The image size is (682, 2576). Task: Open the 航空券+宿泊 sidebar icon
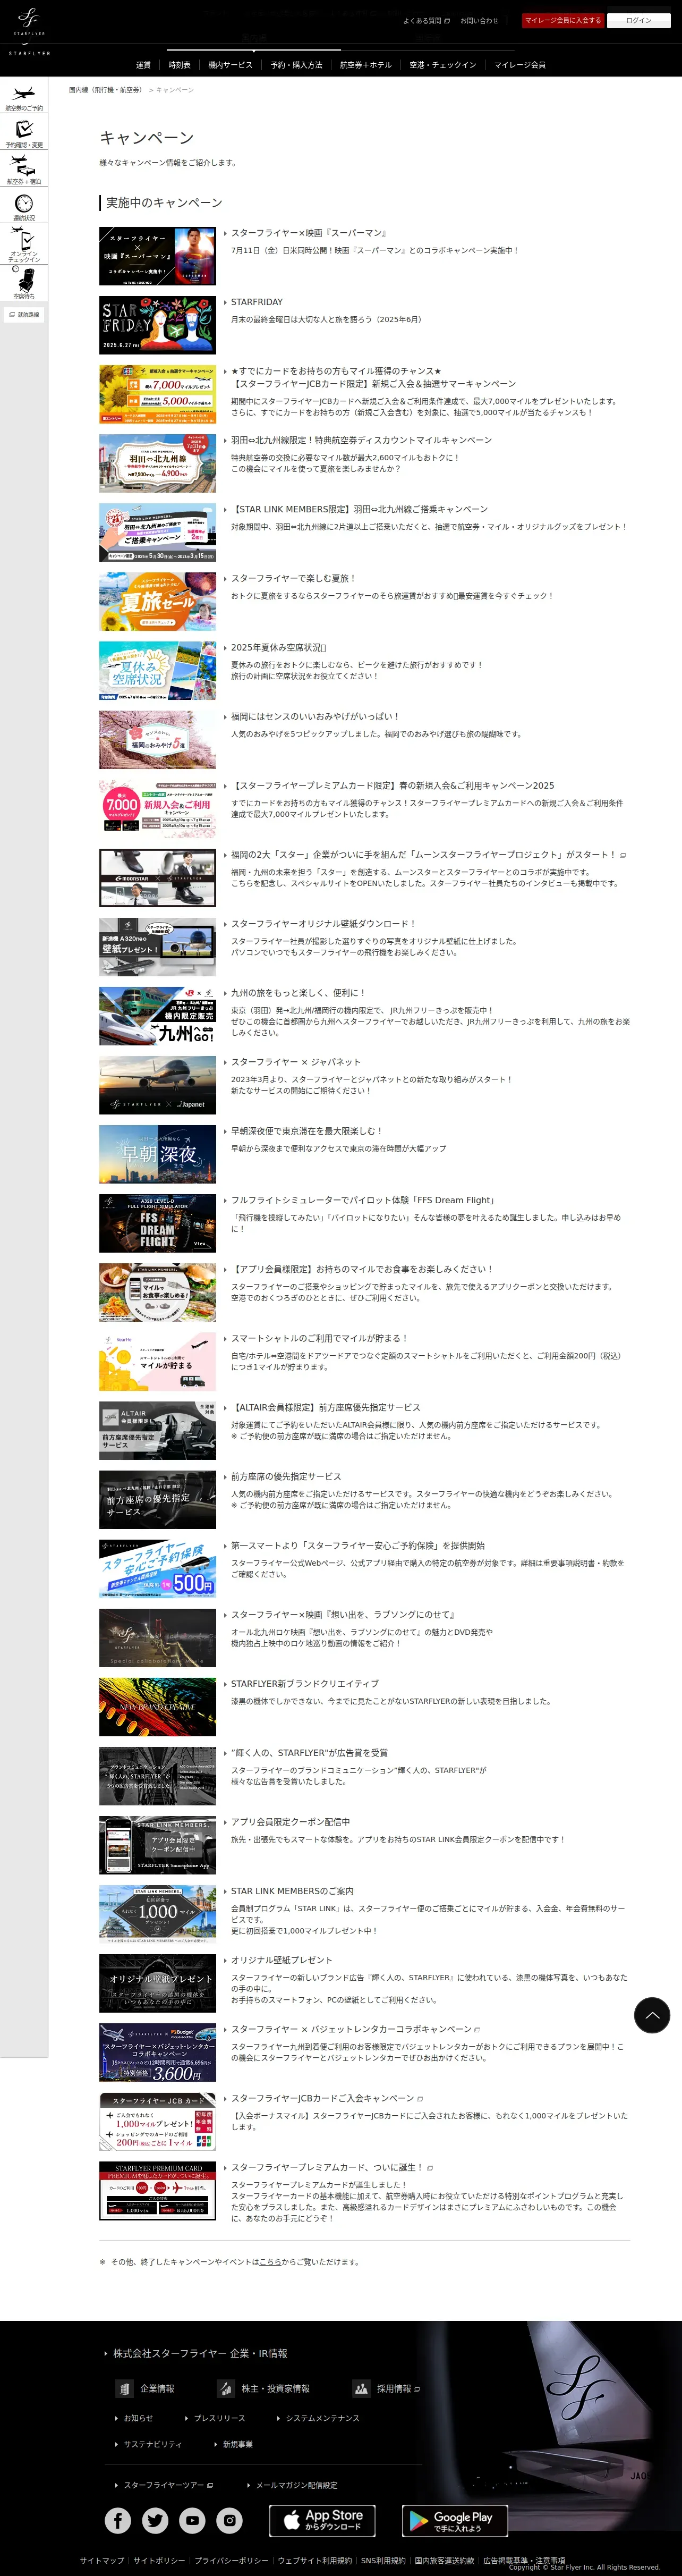tap(24, 170)
